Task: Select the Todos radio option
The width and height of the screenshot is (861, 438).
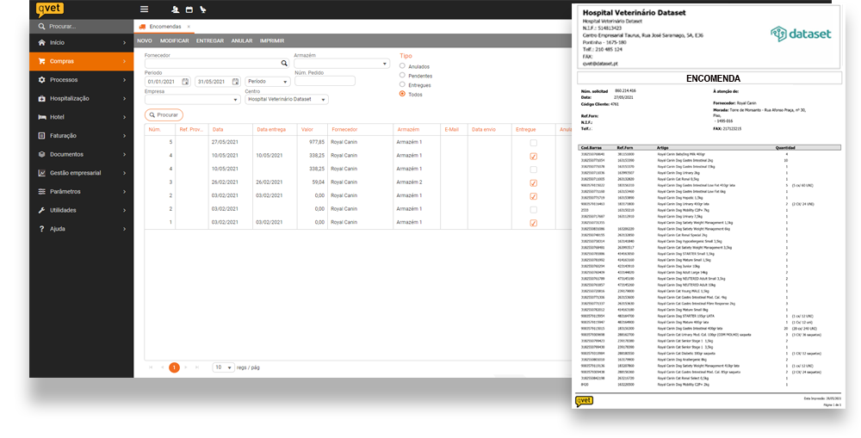Action: pos(402,94)
